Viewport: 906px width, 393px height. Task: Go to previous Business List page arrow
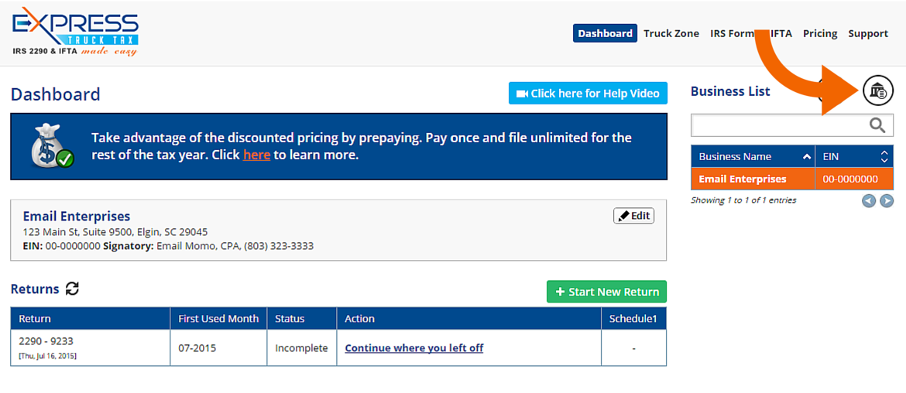coord(868,201)
